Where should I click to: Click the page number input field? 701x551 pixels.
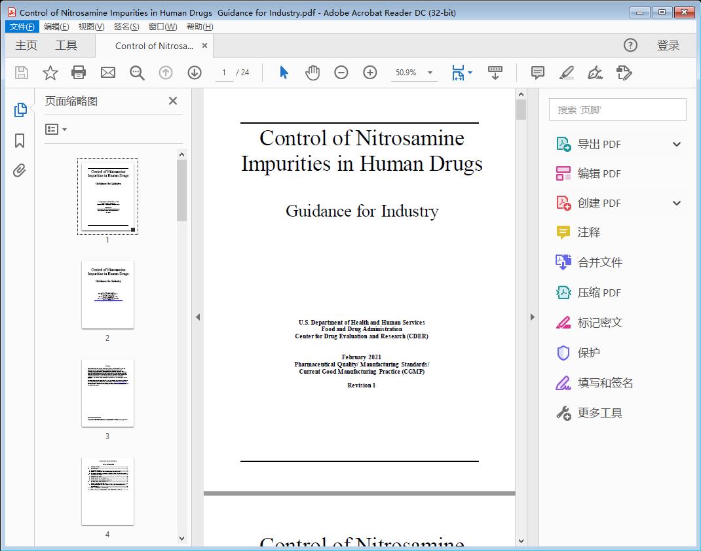coord(223,73)
